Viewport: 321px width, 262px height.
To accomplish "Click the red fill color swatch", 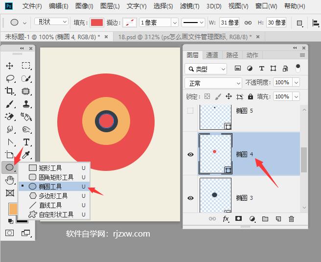I will [x=96, y=23].
